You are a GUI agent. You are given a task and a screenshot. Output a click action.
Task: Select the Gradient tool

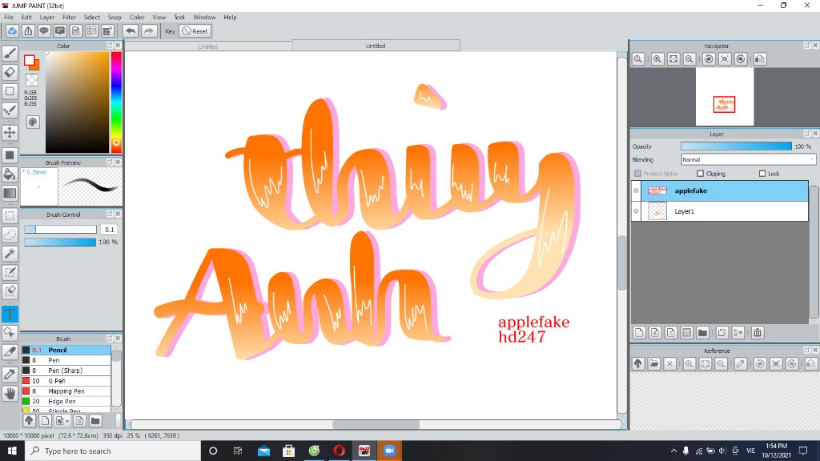tap(10, 193)
